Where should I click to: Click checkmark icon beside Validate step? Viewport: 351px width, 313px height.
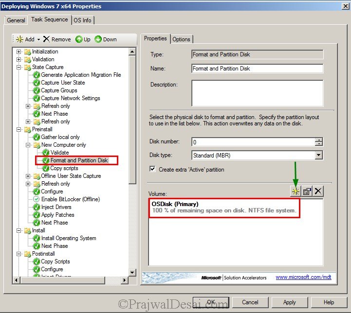click(x=46, y=153)
